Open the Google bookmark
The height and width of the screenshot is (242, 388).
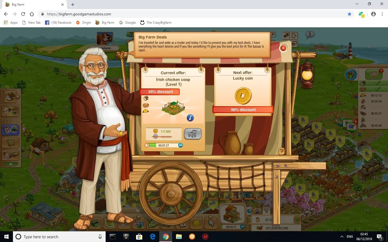click(x=127, y=23)
